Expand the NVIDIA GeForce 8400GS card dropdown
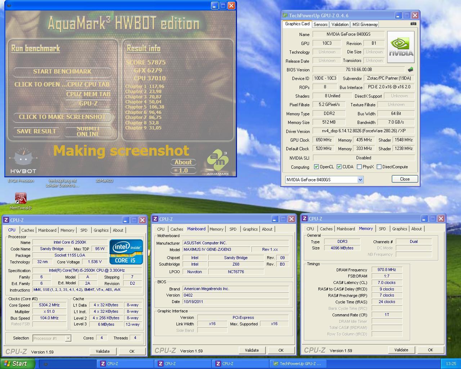This screenshot has width=461, height=369. 360,179
